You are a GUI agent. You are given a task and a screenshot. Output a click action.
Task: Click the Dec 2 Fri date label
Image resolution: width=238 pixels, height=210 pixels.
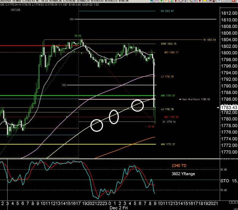[118, 208]
